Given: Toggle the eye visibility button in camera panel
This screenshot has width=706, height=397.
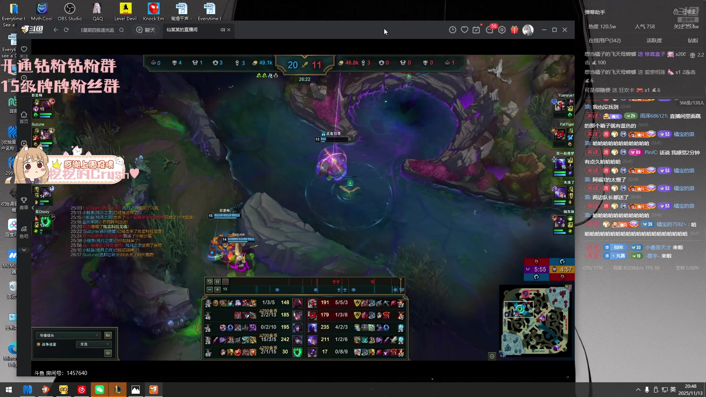Looking at the screenshot, I should tap(108, 353).
